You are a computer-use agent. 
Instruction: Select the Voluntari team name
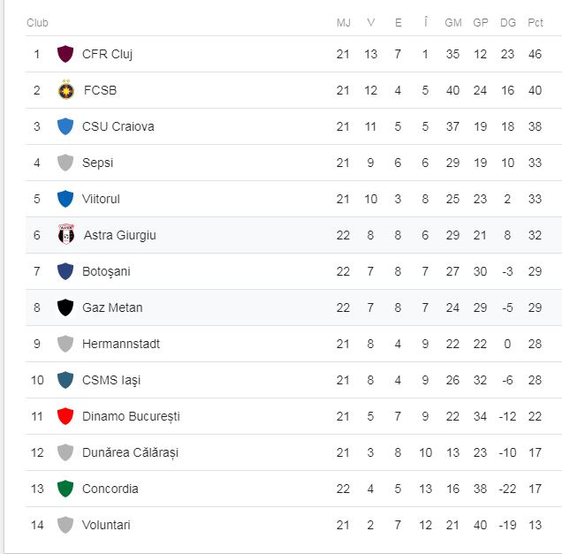pos(106,525)
